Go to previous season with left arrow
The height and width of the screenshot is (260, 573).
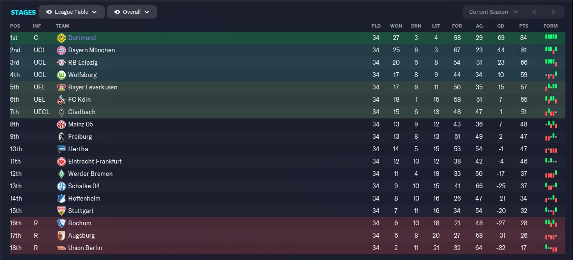click(x=534, y=12)
